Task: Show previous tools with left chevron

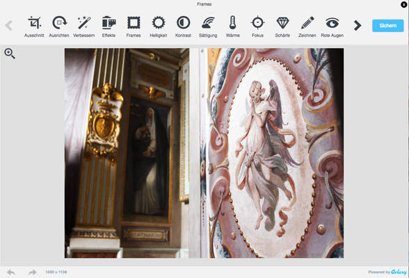Action: click(x=8, y=25)
